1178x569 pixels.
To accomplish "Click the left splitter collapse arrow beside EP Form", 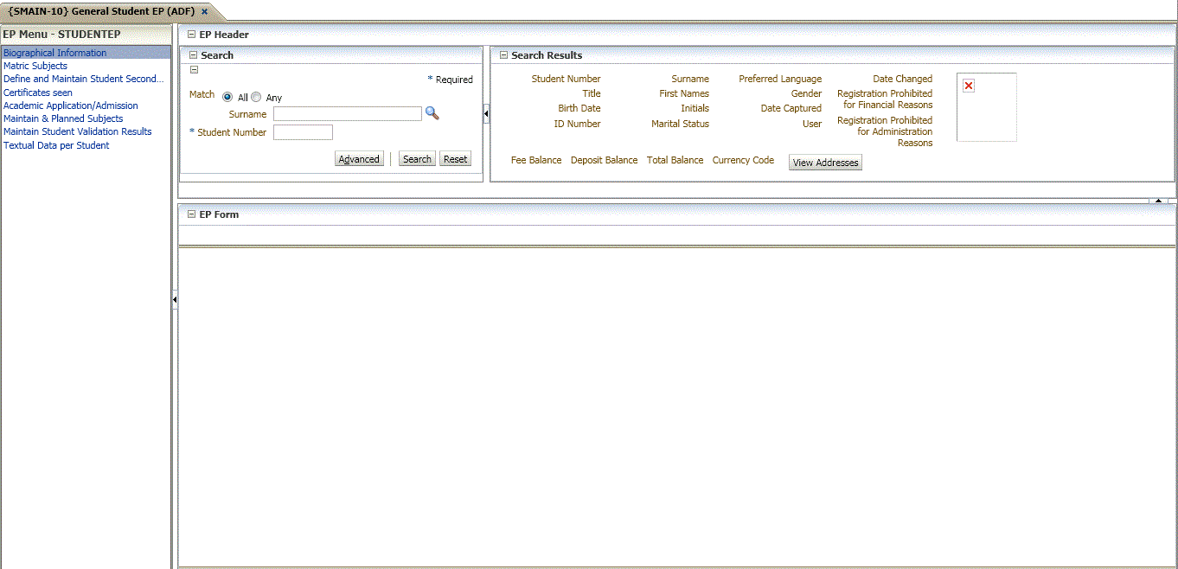I will 175,298.
